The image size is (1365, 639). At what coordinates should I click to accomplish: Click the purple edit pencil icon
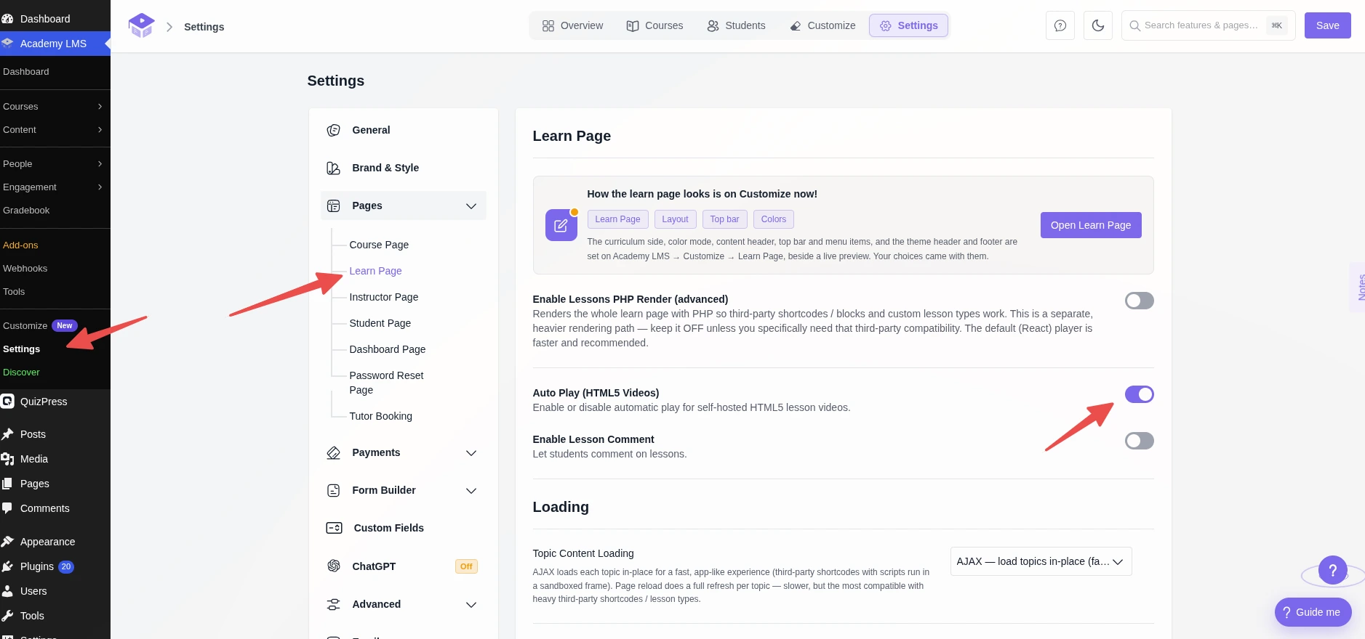(x=561, y=225)
